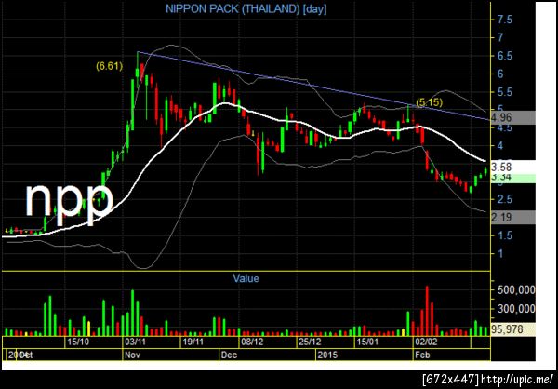Click the 95,978 volume value tag
This screenshot has height=389, width=558.
click(512, 329)
